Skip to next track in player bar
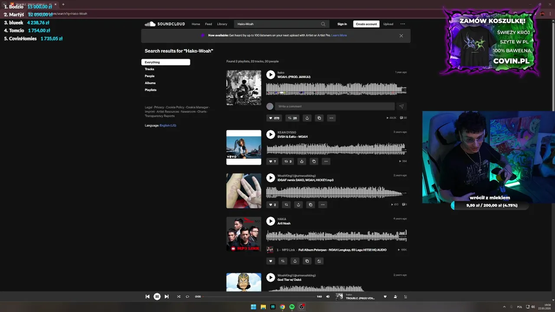 click(x=166, y=296)
